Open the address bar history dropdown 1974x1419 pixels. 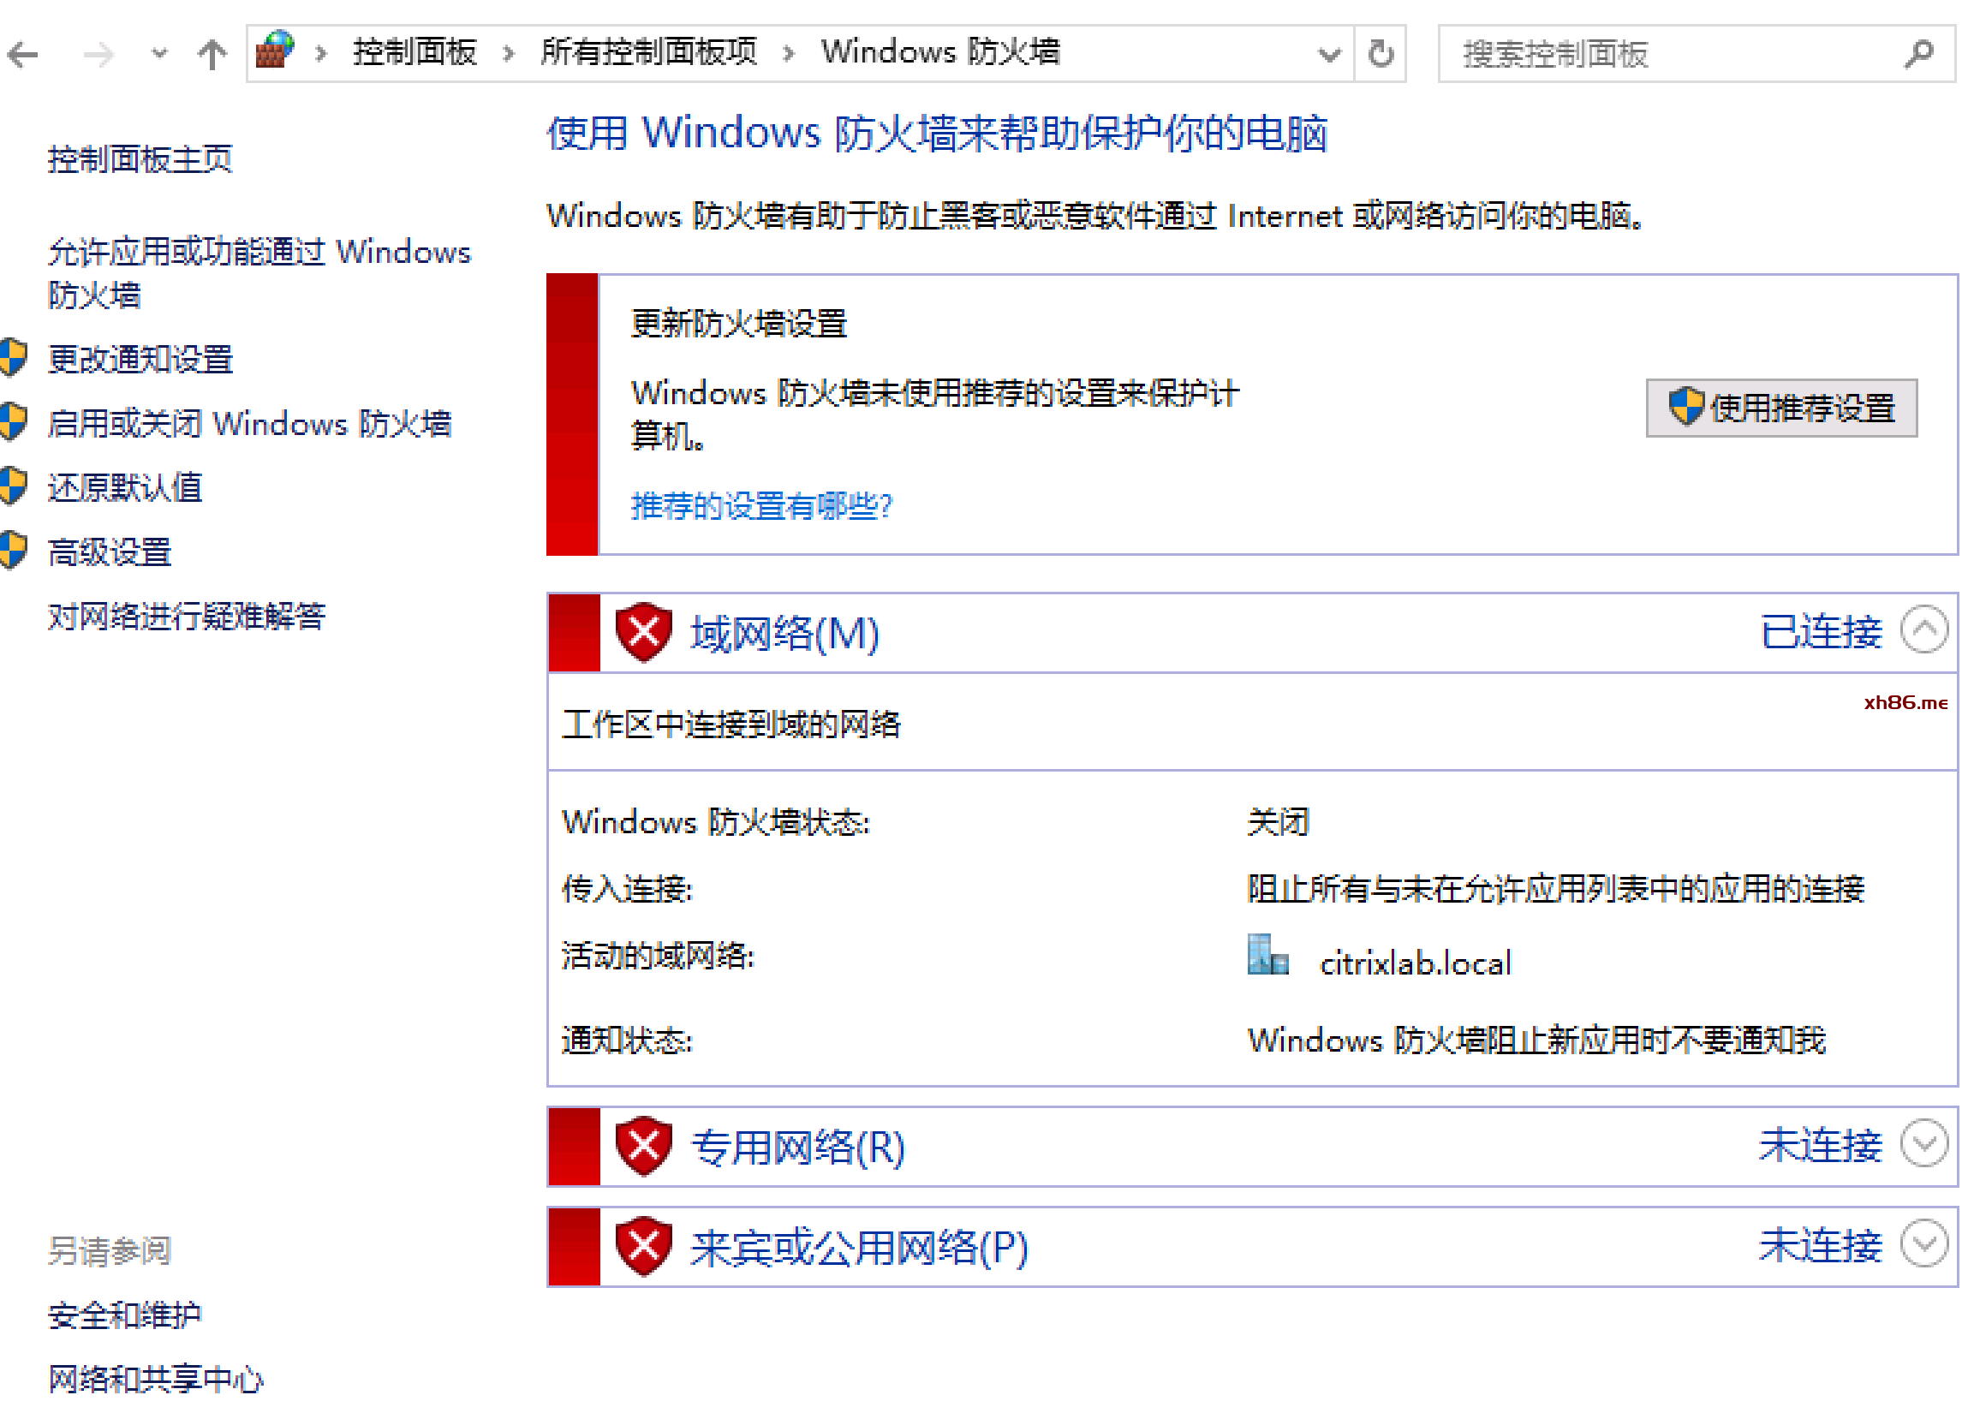coord(1329,55)
